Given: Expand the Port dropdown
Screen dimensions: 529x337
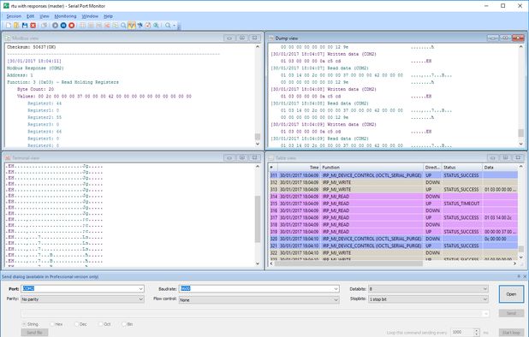Looking at the screenshot, I should click(x=140, y=289).
